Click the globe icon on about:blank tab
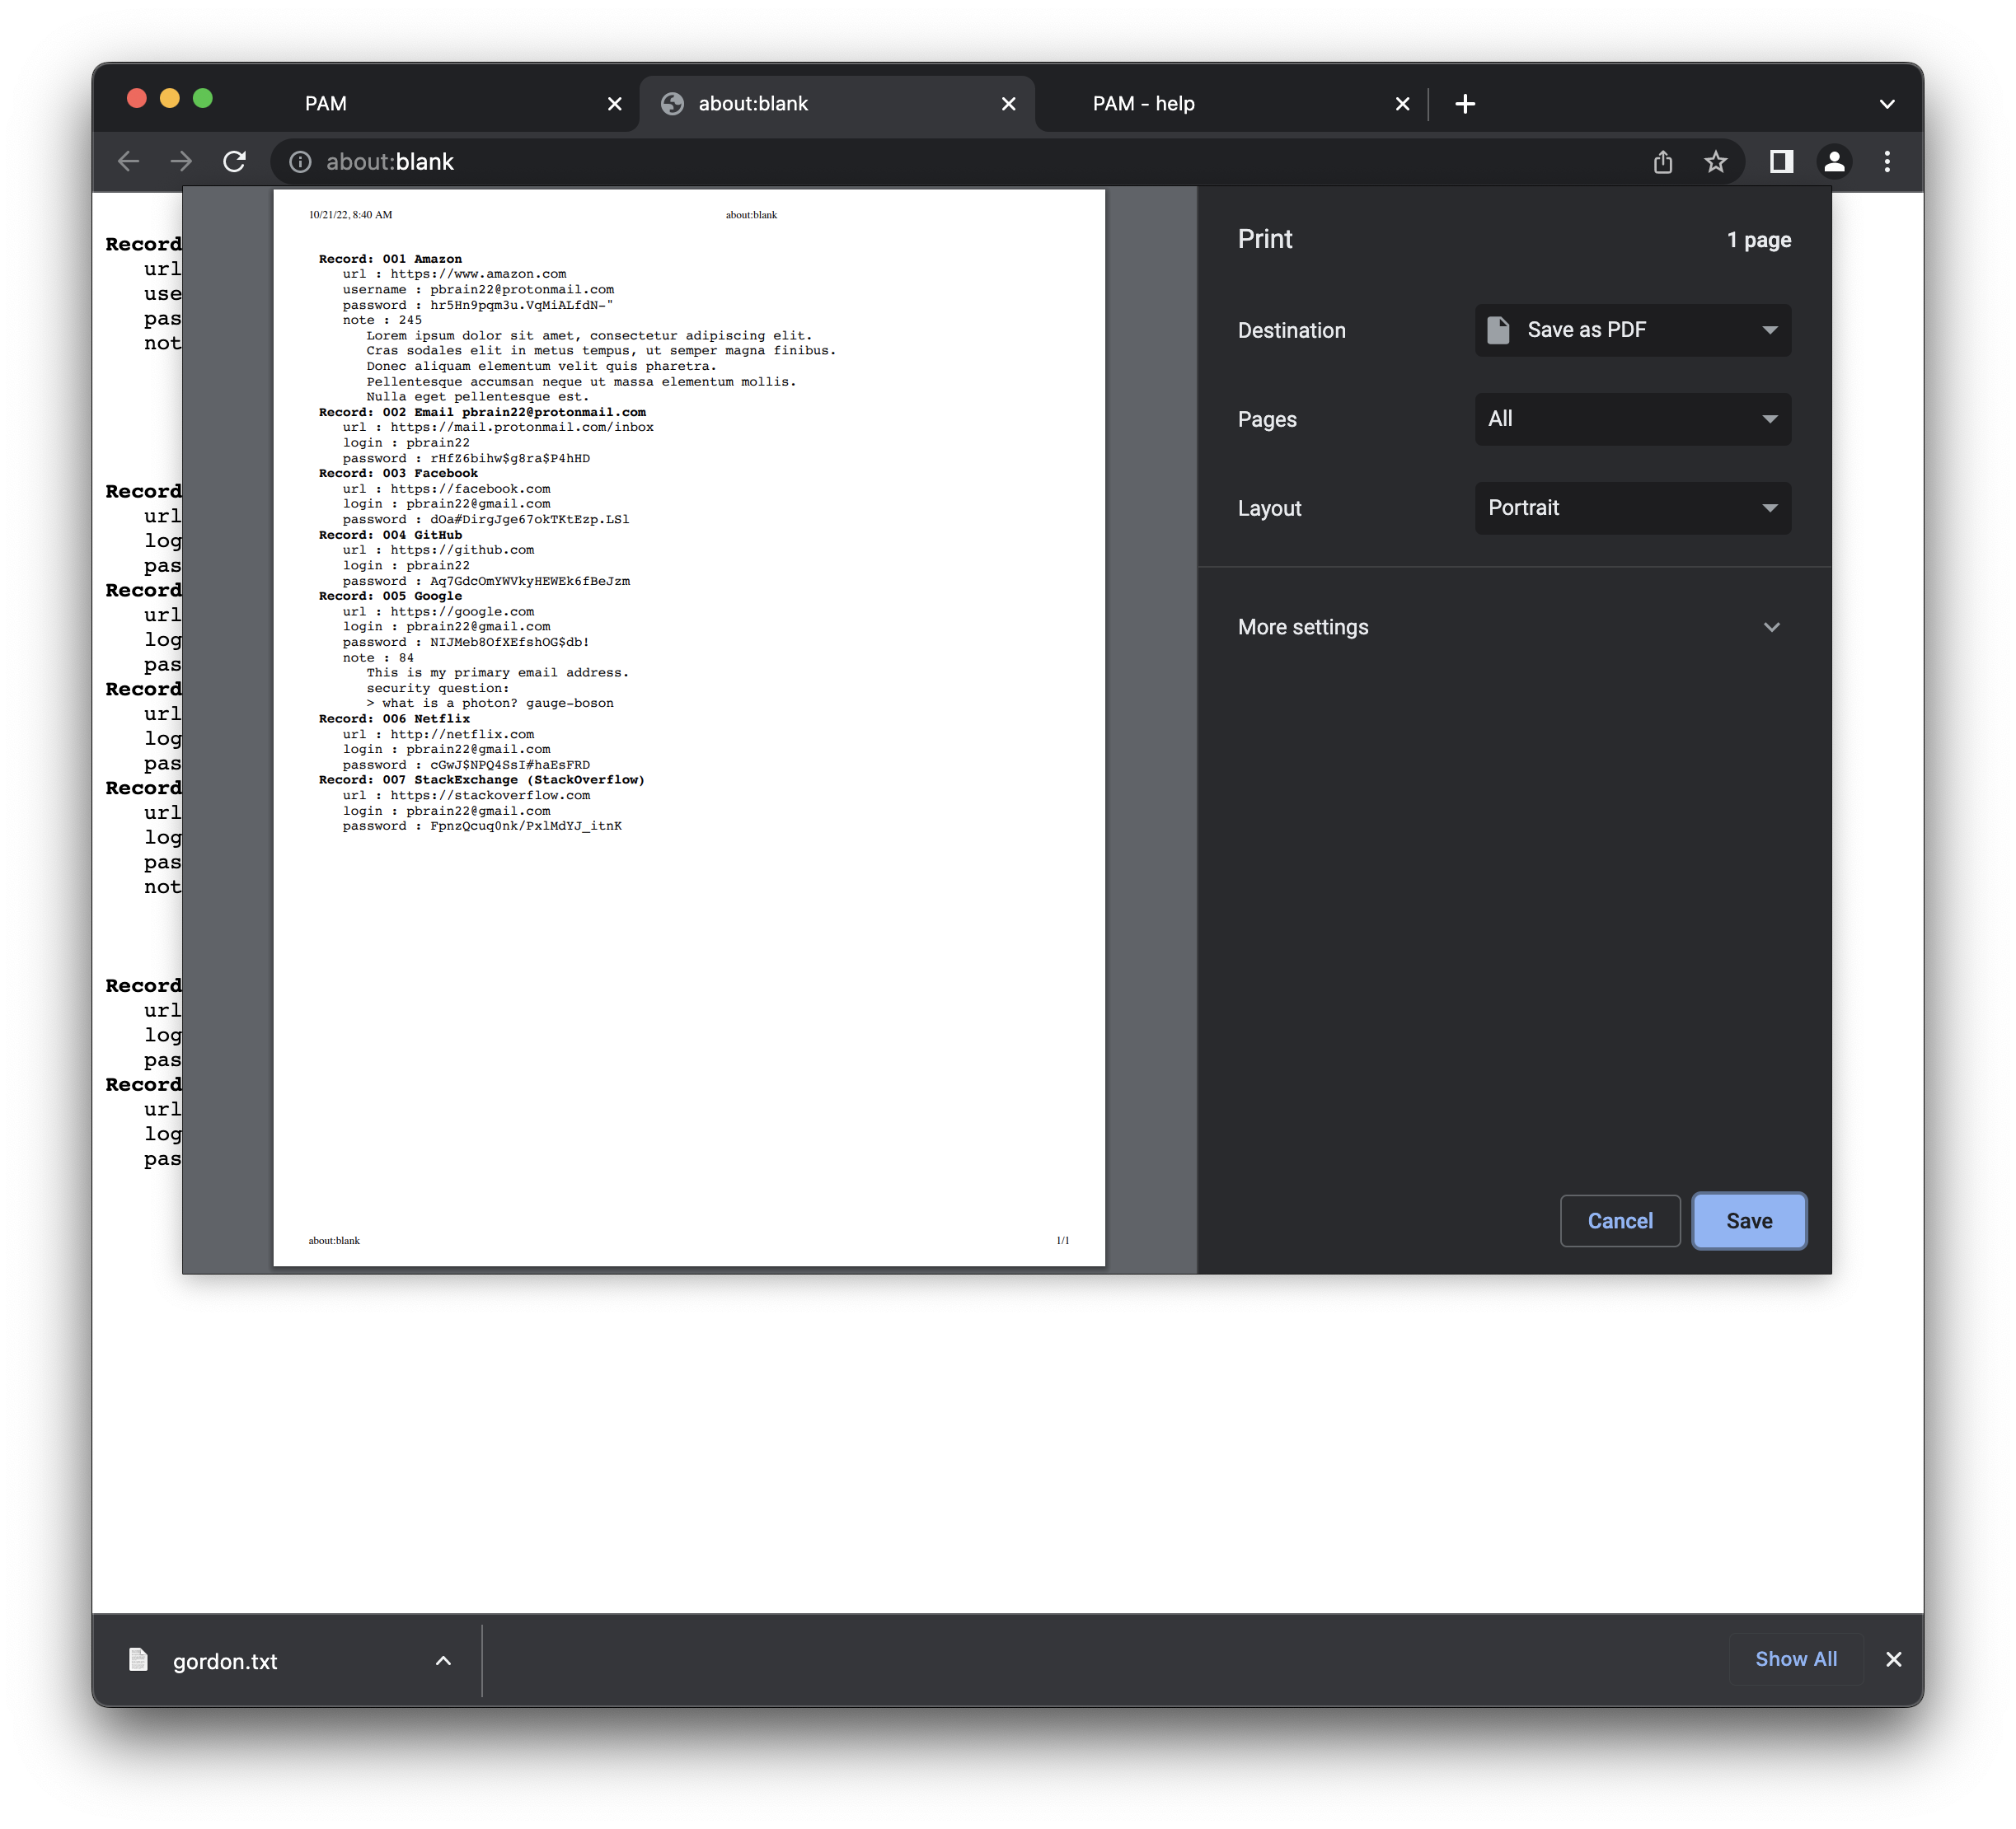 tap(673, 104)
